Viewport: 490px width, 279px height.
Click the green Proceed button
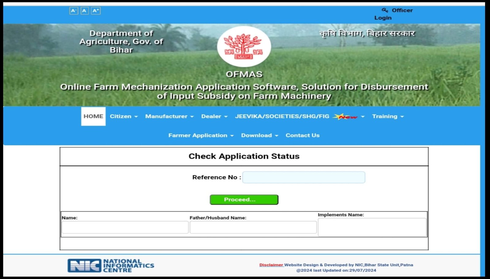tap(244, 199)
